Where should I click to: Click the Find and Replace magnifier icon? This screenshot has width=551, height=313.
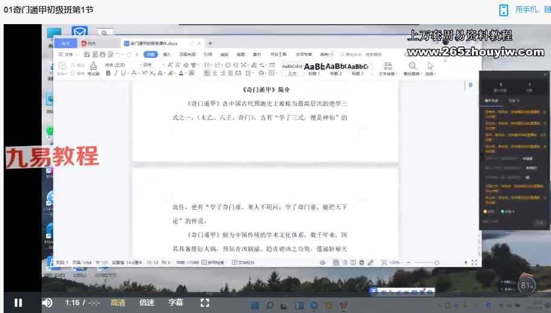pos(412,66)
